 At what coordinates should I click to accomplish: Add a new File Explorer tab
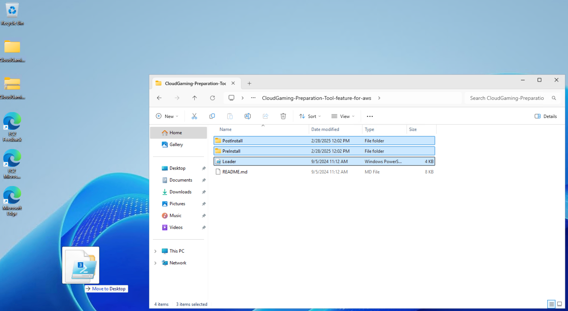pyautogui.click(x=250, y=84)
